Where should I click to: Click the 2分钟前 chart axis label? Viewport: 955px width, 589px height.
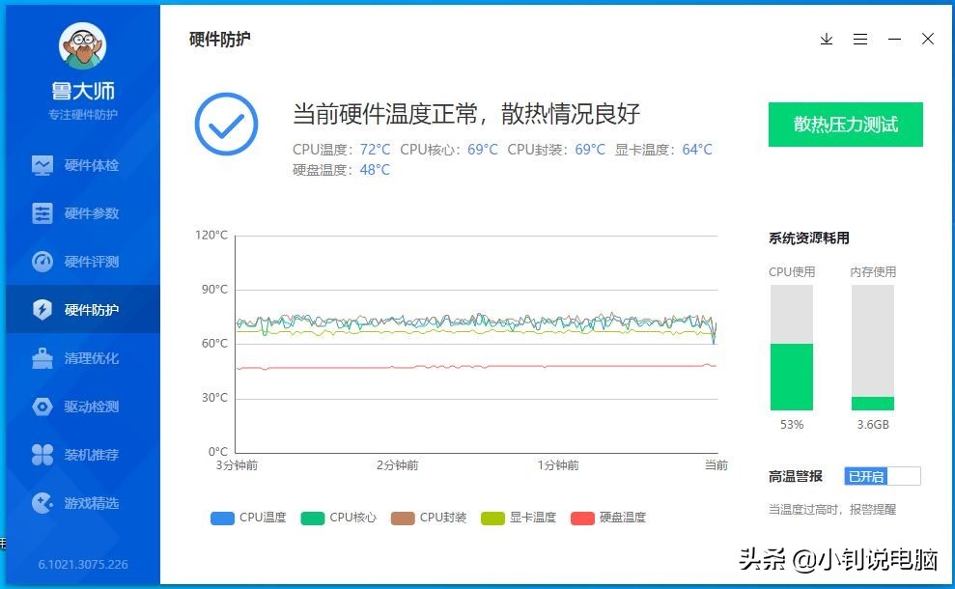click(397, 465)
